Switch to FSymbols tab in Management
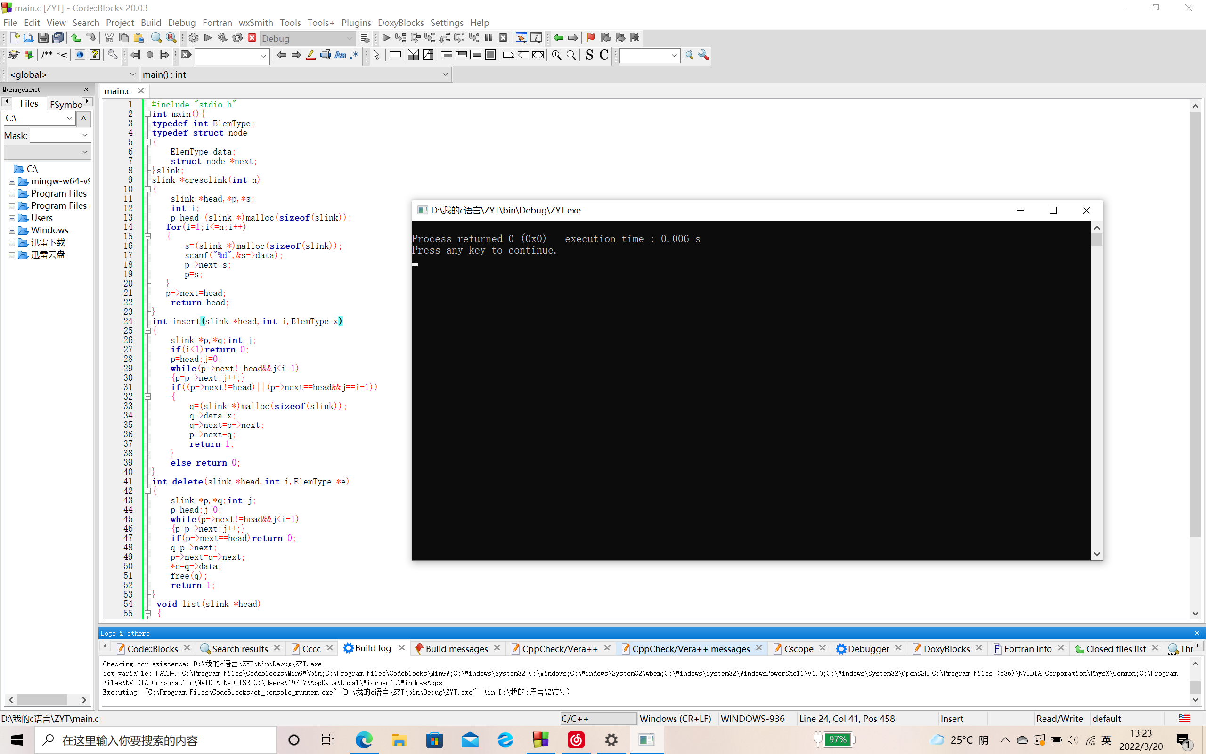The height and width of the screenshot is (754, 1206). [66, 104]
